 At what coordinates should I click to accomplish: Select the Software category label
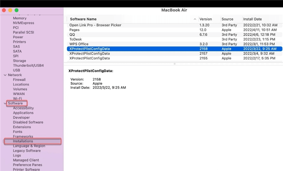[15, 103]
